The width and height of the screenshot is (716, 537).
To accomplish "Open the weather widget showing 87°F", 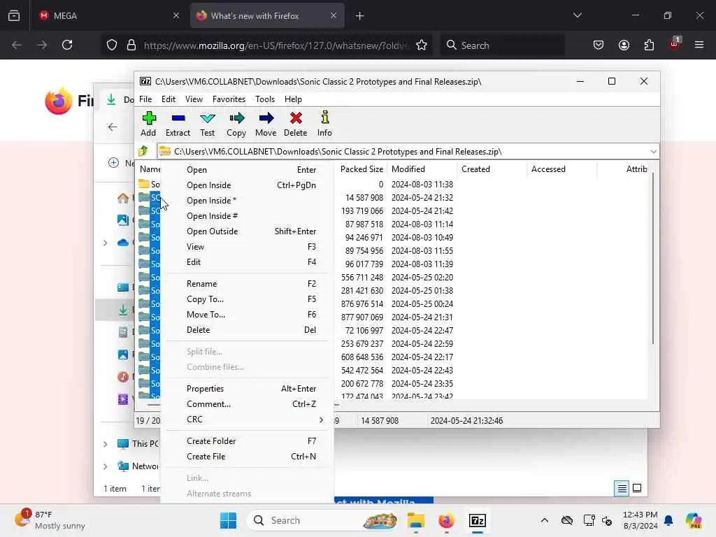I will (x=50, y=520).
